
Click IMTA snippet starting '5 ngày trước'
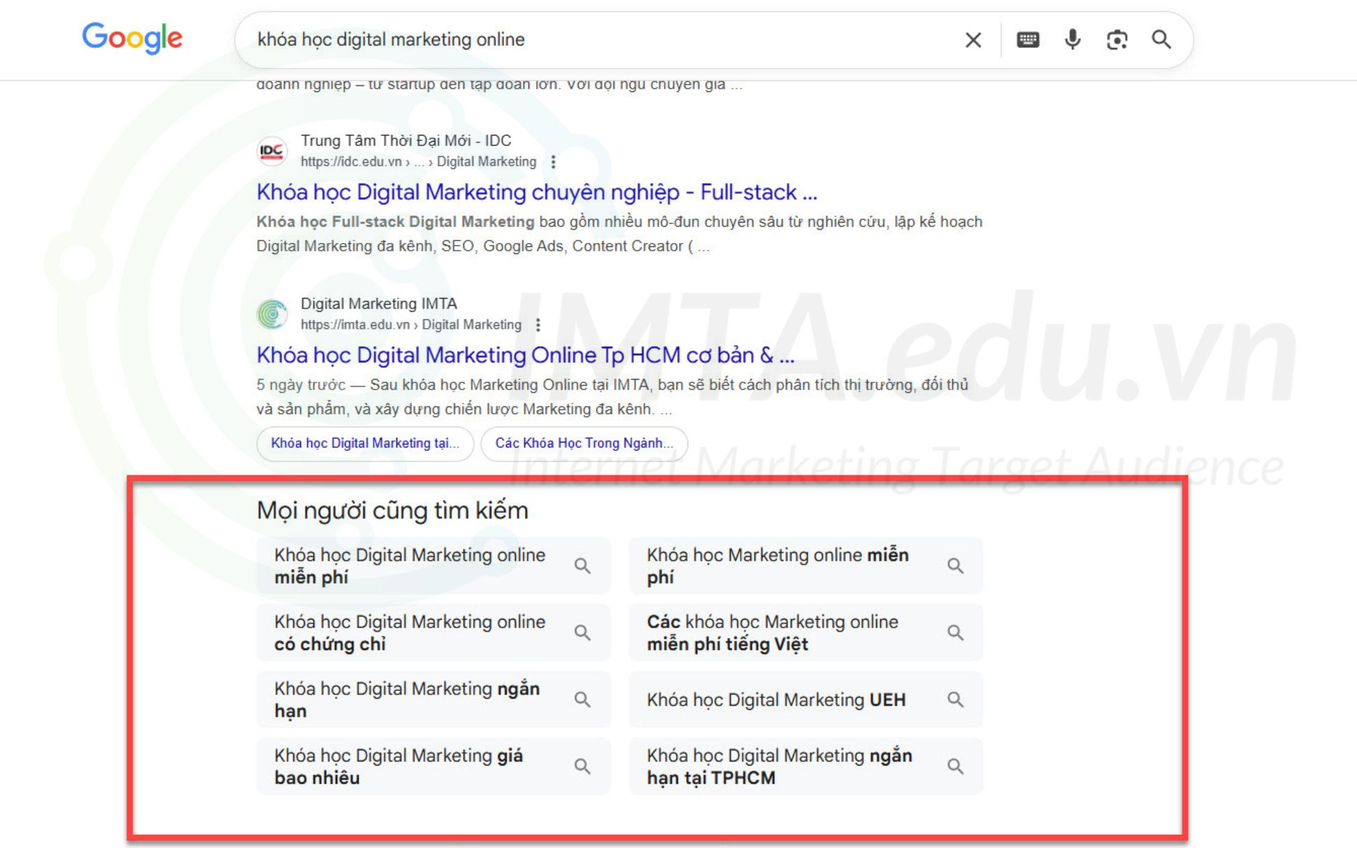[x=612, y=397]
